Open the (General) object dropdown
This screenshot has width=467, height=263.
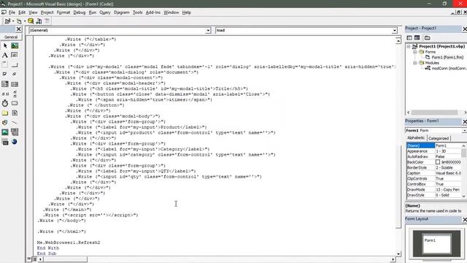coord(208,31)
